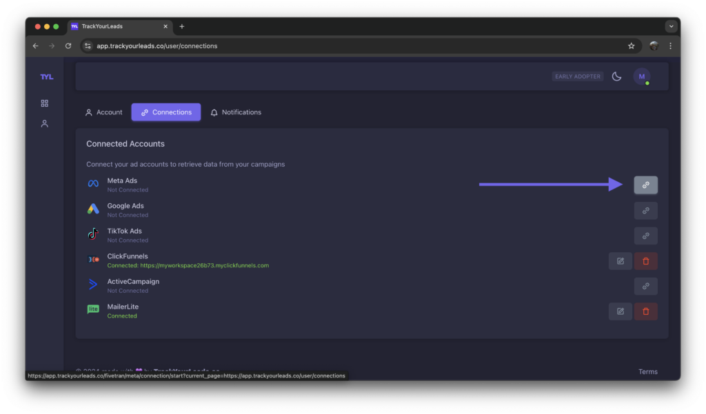Screen dimensions: 706x414
Task: Click the site info icon in address bar
Action: pos(88,46)
